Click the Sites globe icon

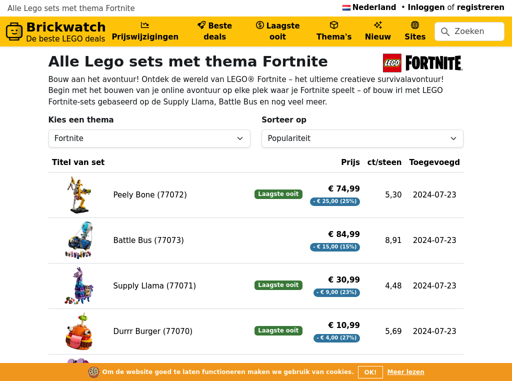pos(415,25)
